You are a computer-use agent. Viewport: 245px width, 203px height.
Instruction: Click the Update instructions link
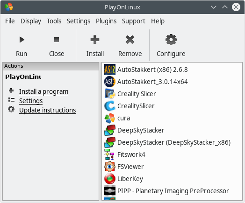coord(47,110)
